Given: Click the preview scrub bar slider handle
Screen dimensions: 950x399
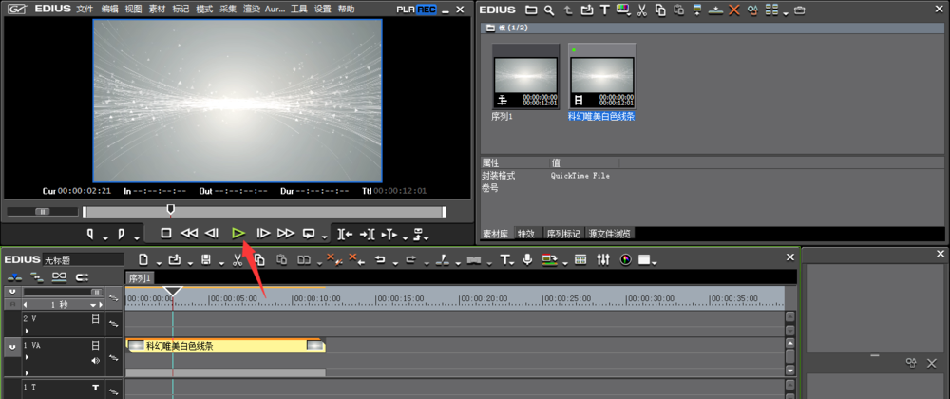Looking at the screenshot, I should 171,210.
